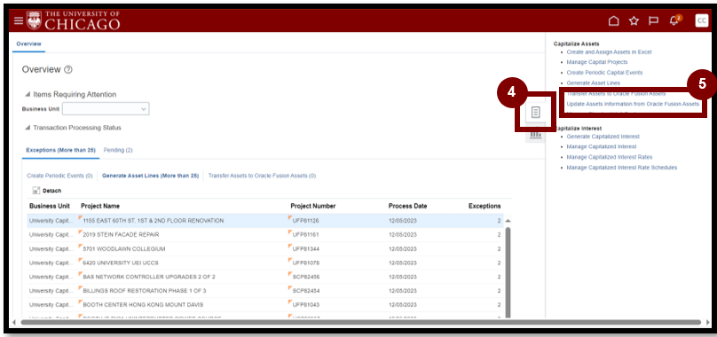Click the University of Chicago logo
Screen dimensions: 717x337
pyautogui.click(x=74, y=20)
